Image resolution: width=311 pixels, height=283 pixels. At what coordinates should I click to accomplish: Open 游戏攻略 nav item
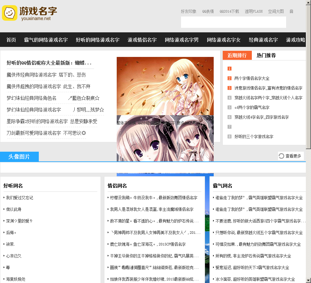[x=295, y=40]
